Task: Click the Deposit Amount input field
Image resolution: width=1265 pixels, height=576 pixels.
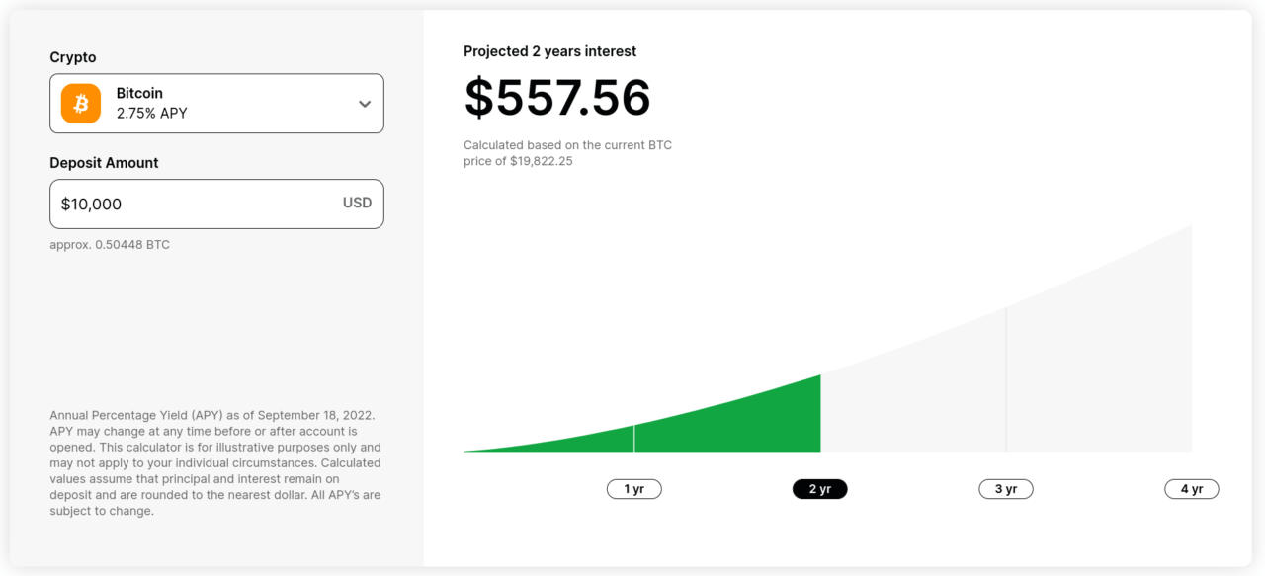Action: [216, 204]
